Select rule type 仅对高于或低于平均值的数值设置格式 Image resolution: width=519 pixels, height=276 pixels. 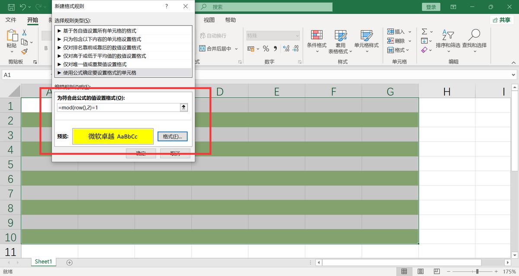124,56
